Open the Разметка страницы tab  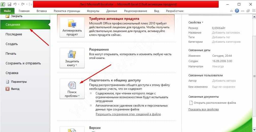pos(67,11)
